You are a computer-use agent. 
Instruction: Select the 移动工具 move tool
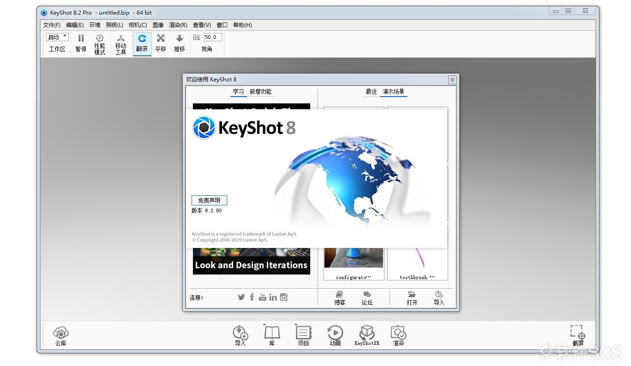coord(121,44)
